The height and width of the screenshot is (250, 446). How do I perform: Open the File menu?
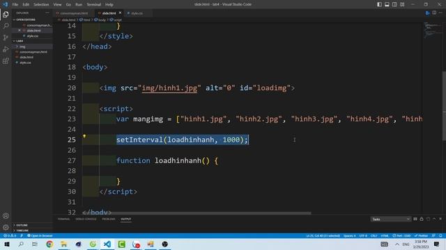(x=15, y=5)
